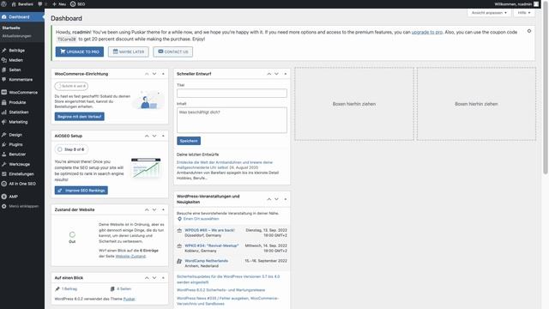The width and height of the screenshot is (549, 309).
Task: Open the WordPress logo menu
Action: [4, 4]
